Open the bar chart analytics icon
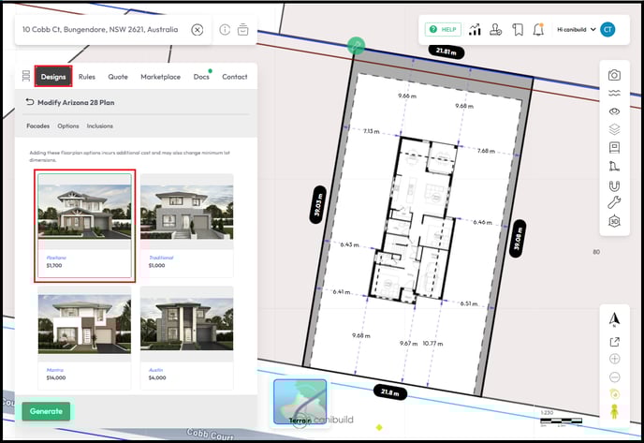This screenshot has height=443, width=644. [475, 30]
